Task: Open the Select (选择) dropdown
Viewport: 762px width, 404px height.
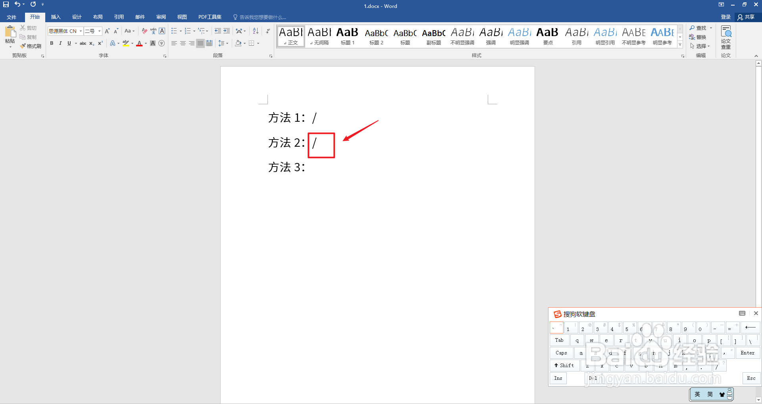Action: 700,46
